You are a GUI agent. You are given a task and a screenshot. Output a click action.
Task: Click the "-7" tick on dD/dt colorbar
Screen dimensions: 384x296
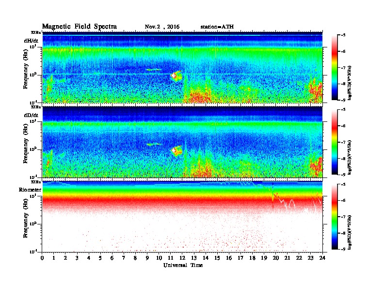coord(343,142)
